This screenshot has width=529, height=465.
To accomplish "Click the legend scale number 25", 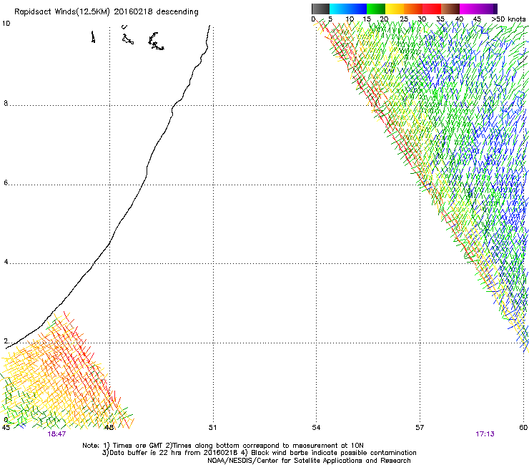I will 404,19.
